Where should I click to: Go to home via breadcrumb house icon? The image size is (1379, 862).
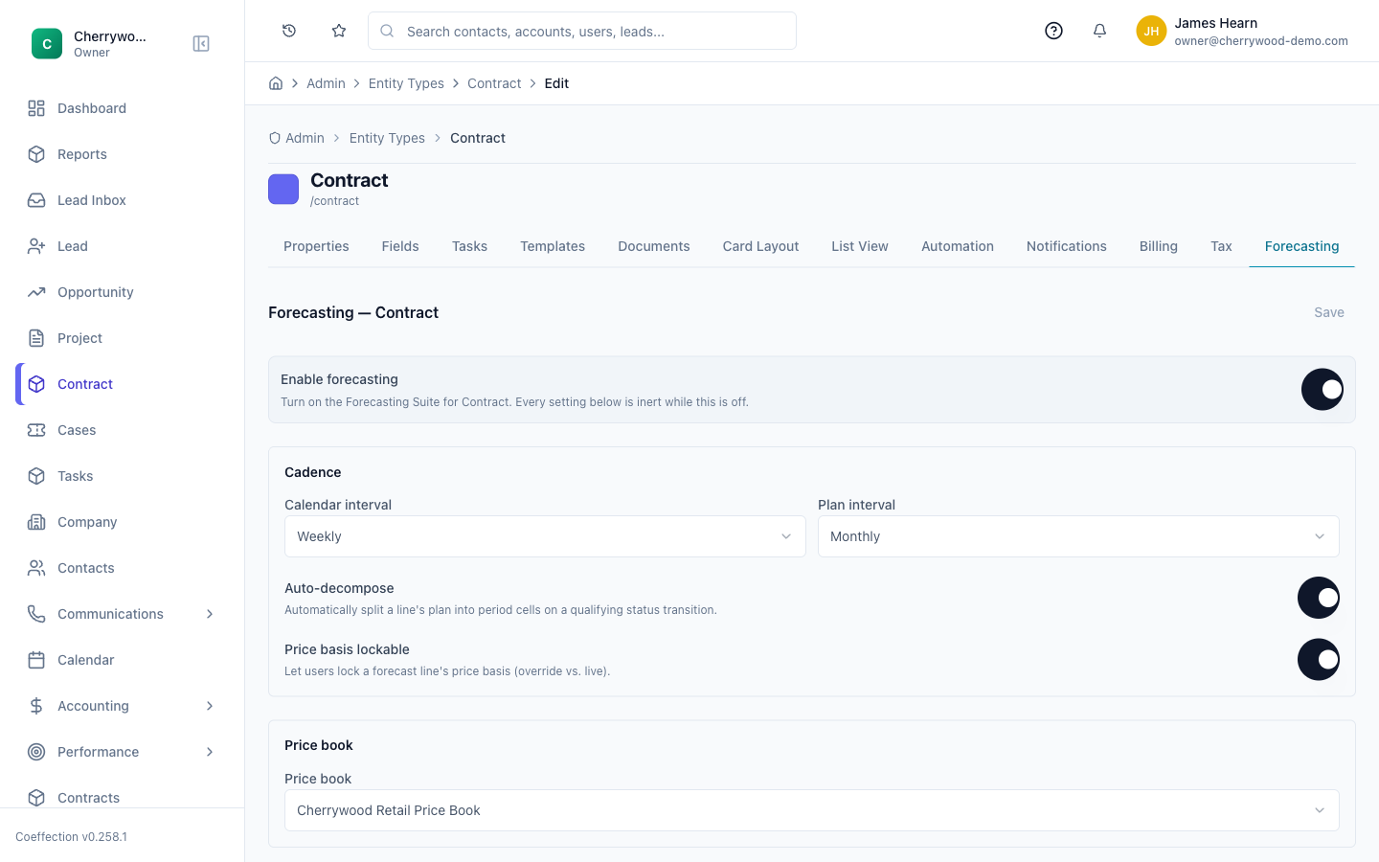tap(276, 83)
